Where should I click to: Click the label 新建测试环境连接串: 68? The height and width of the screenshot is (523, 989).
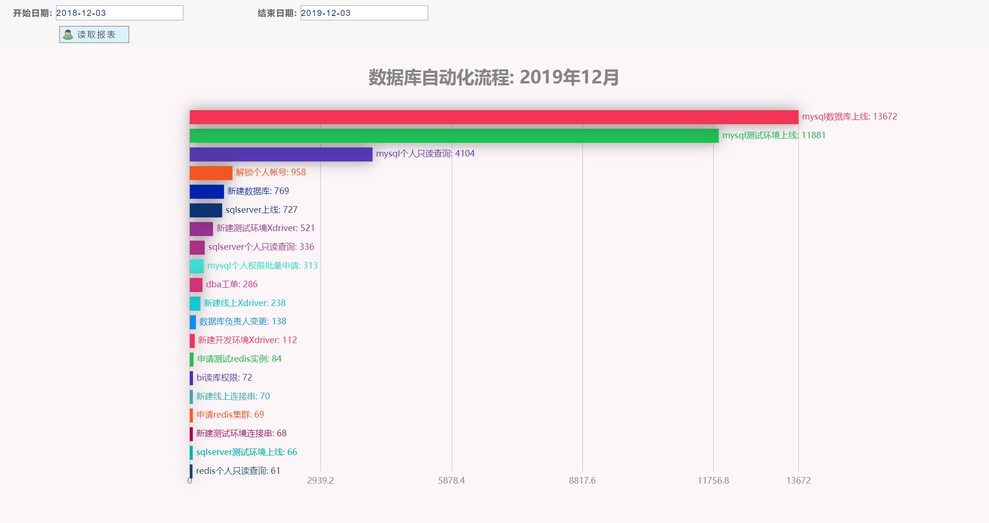coord(241,433)
